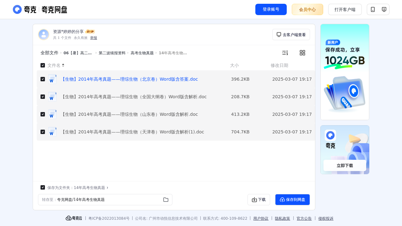The height and width of the screenshot is (226, 402).
Task: Click the 修改日期 column header
Action: point(280,65)
